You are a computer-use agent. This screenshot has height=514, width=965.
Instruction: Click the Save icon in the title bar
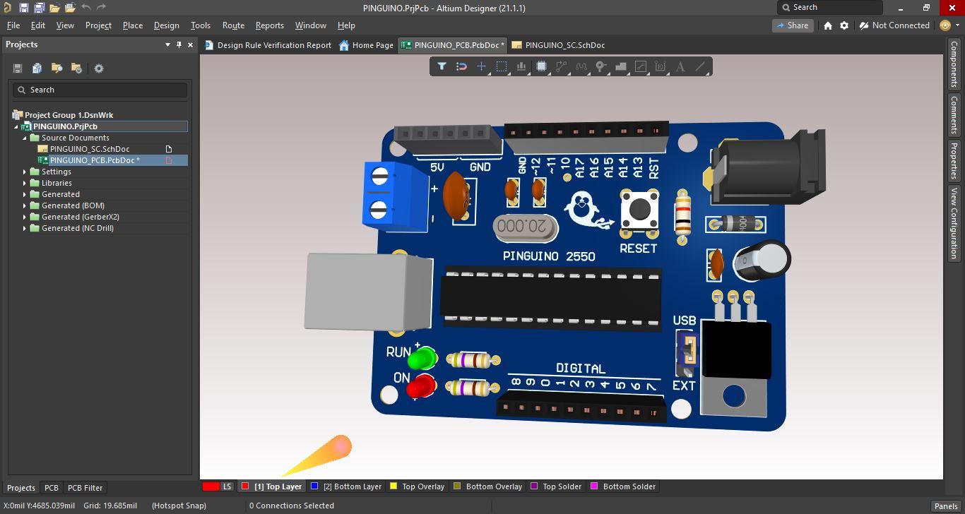coord(23,8)
